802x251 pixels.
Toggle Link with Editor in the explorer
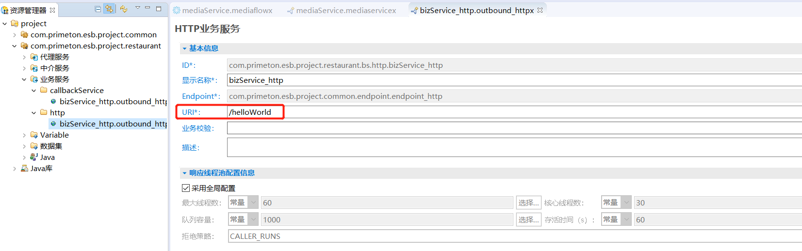tap(109, 9)
